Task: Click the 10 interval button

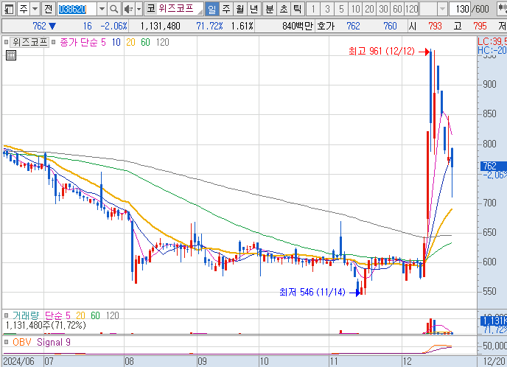Action: click(x=355, y=9)
